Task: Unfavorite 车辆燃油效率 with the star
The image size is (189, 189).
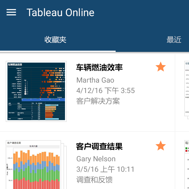Action: pos(161,67)
